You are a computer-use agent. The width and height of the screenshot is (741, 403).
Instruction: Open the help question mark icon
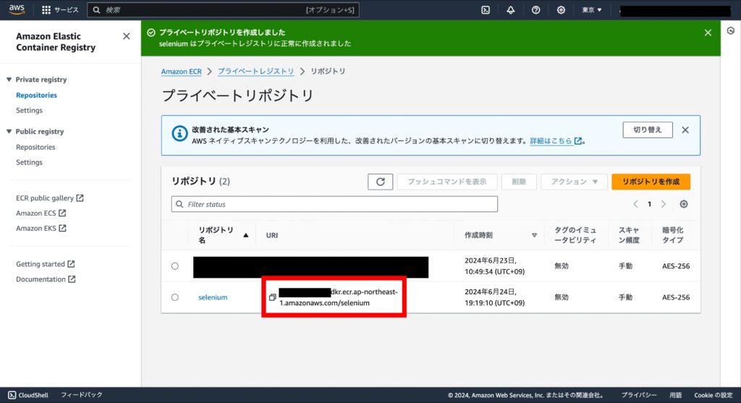[x=536, y=10]
